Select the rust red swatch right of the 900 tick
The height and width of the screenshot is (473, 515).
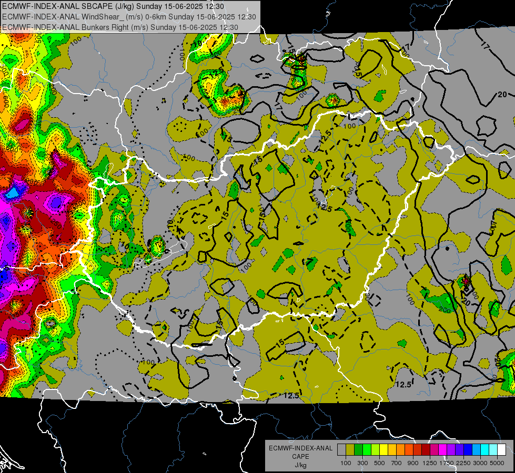coord(418,450)
